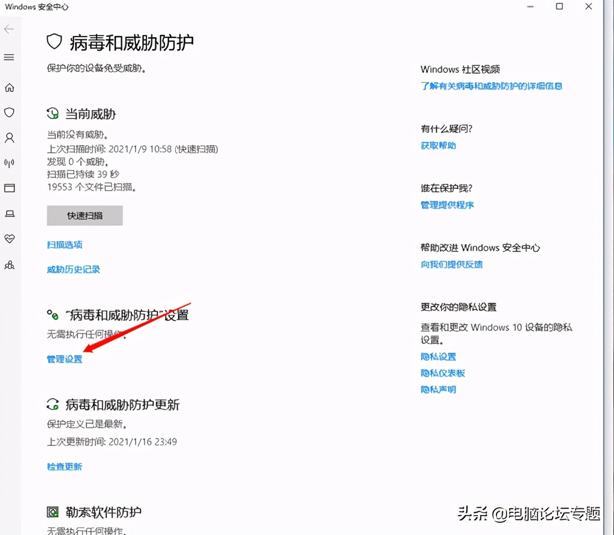The height and width of the screenshot is (535, 614).
Task: Open family options icon in sidebar
Action: click(9, 265)
